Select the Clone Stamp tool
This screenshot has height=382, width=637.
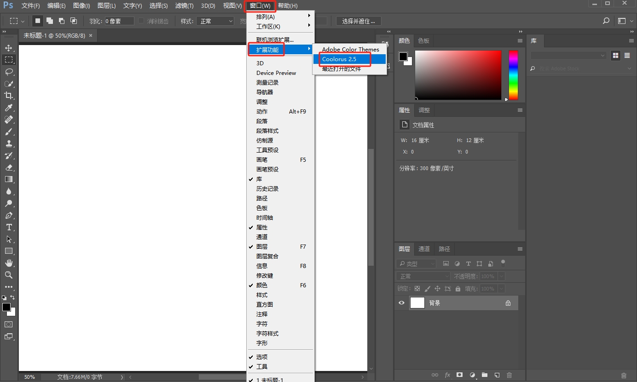[x=8, y=143]
